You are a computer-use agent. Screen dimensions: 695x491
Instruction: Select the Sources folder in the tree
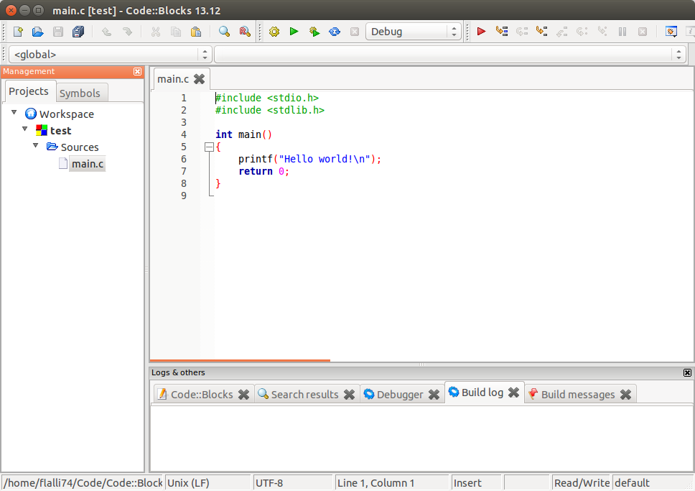tap(80, 147)
